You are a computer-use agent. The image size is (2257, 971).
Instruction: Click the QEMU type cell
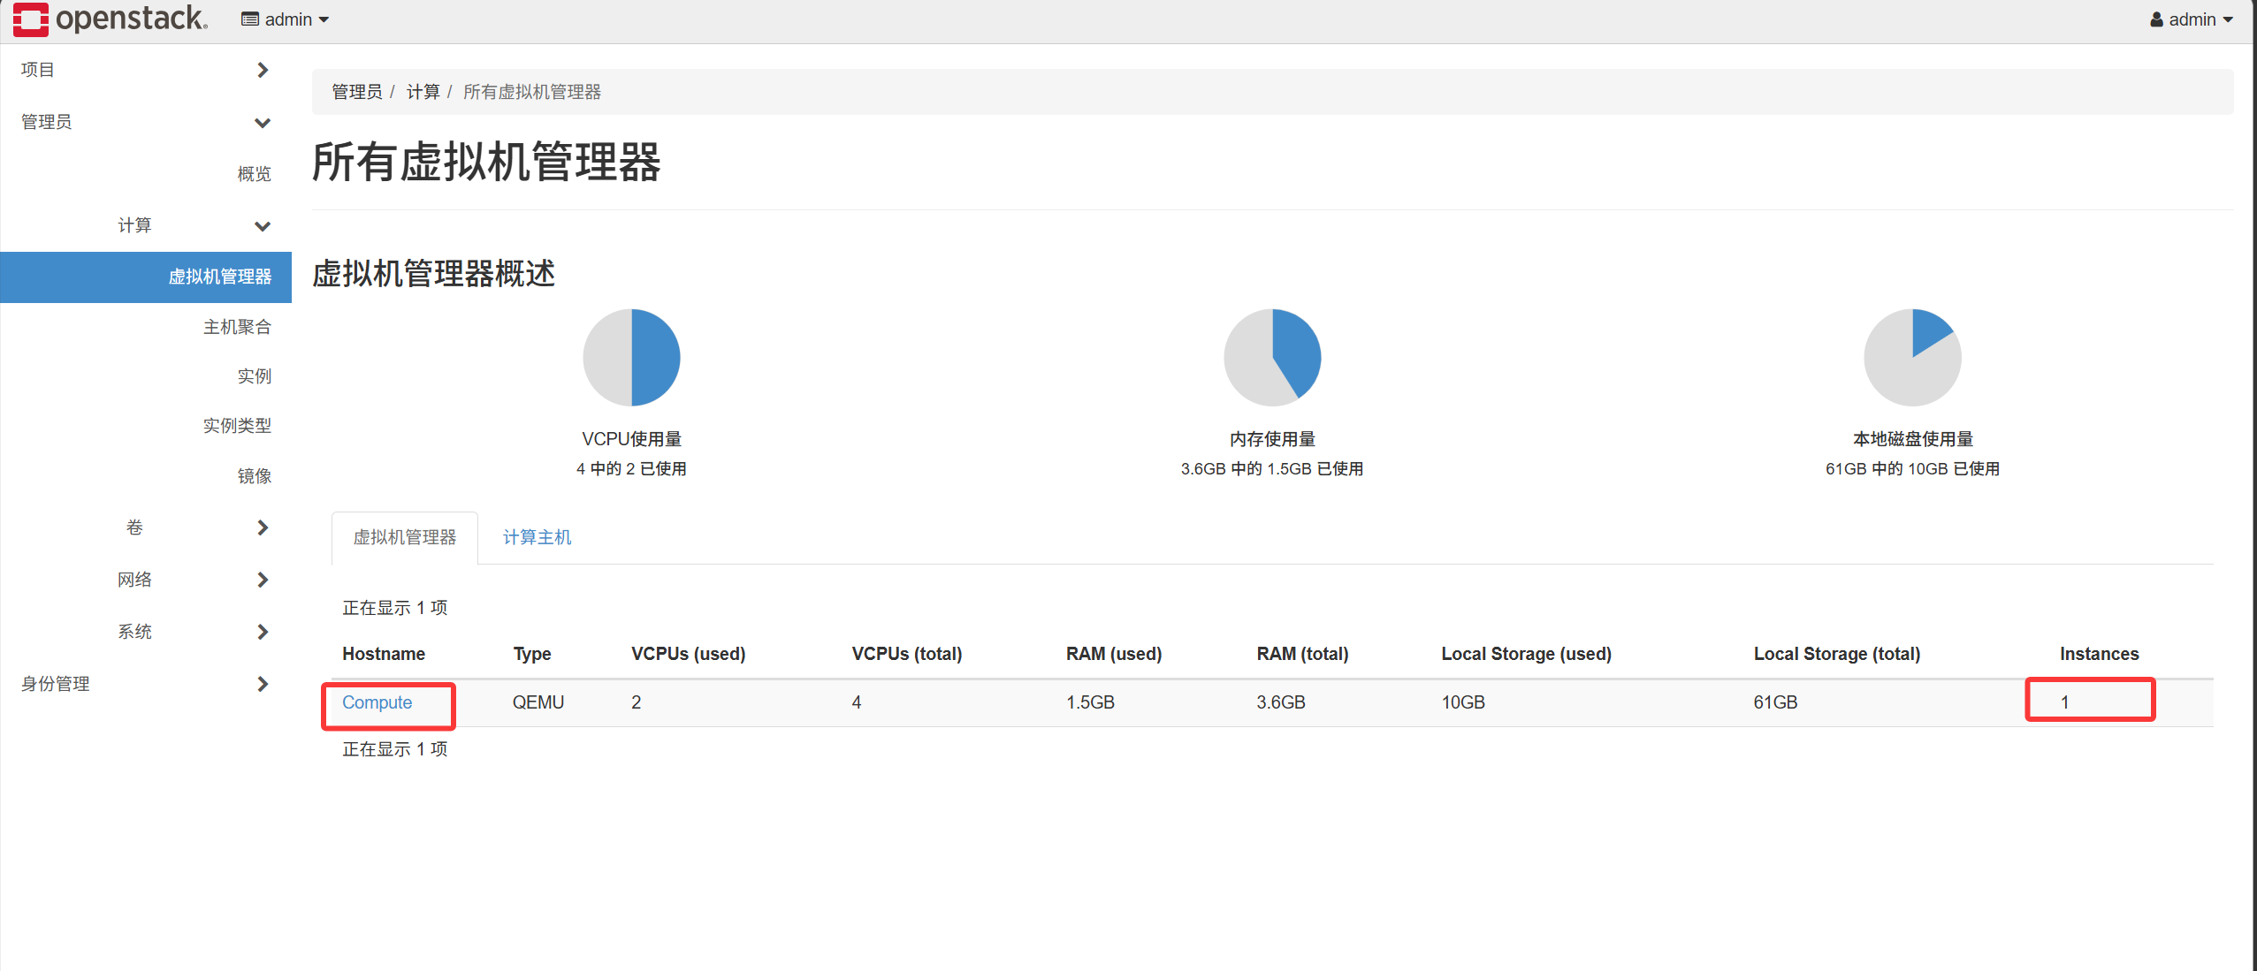coord(538,702)
